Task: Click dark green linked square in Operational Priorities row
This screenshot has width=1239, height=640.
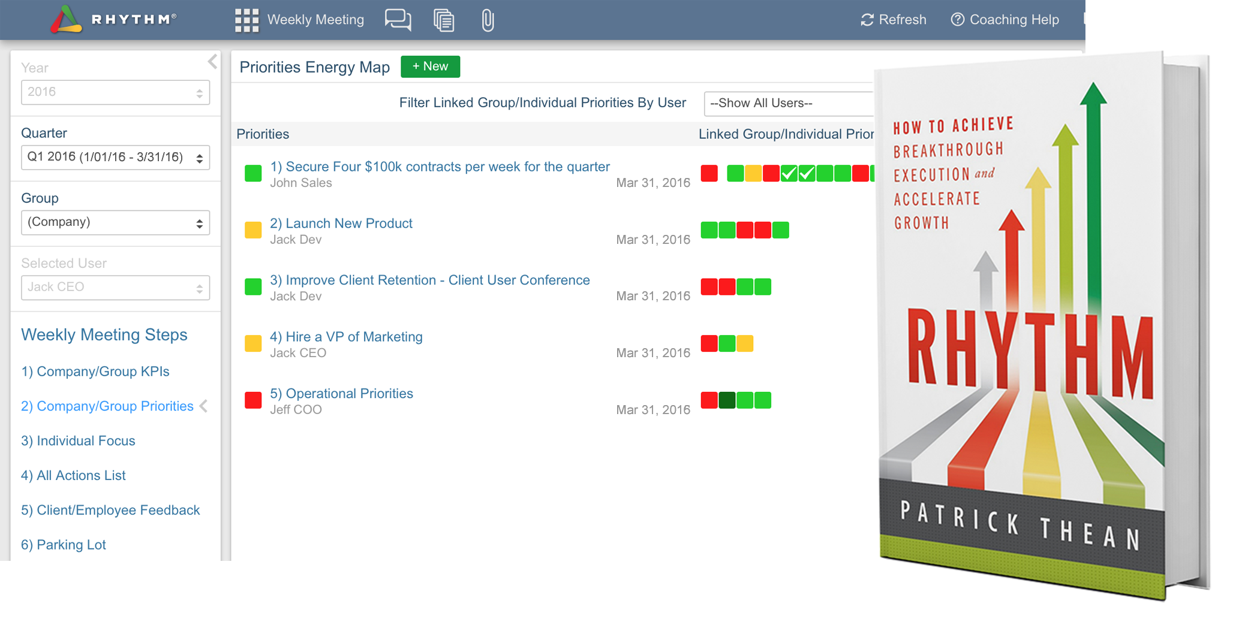Action: point(727,400)
